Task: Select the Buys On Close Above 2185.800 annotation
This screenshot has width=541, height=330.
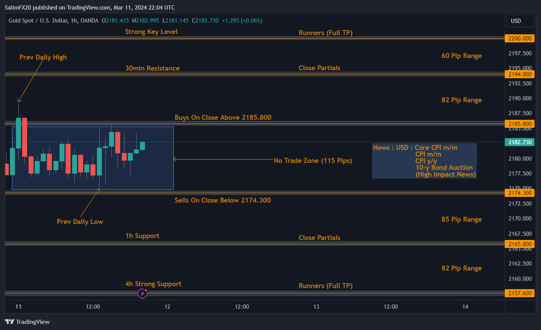Action: point(223,118)
